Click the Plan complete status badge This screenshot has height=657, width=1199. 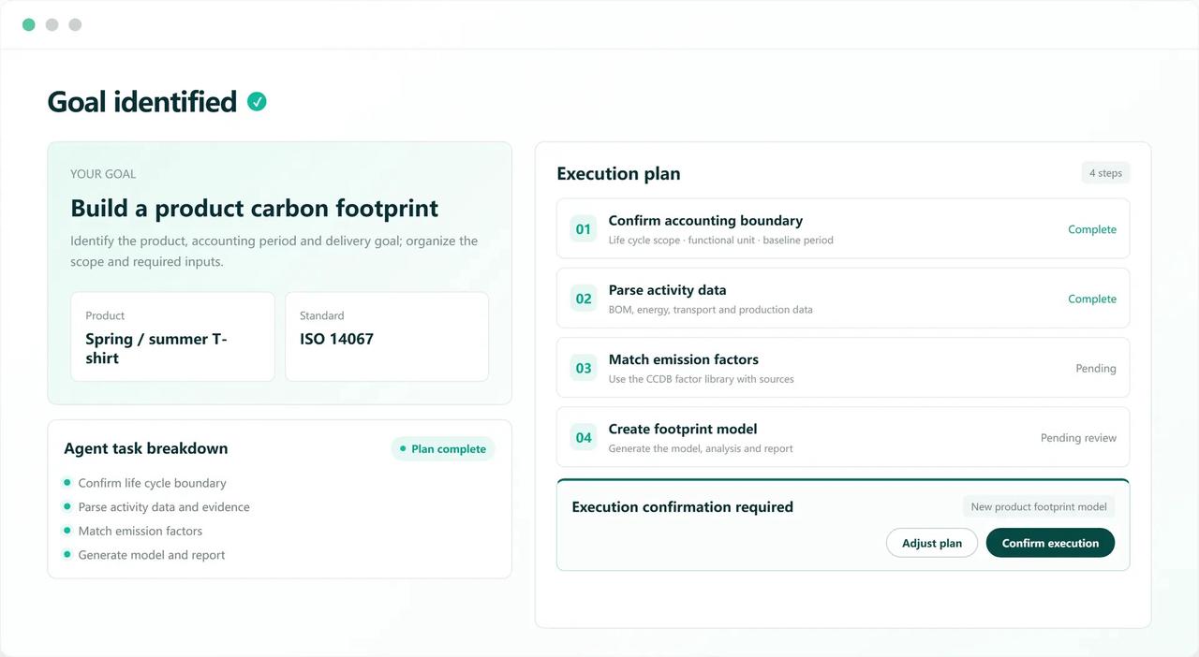pos(443,448)
